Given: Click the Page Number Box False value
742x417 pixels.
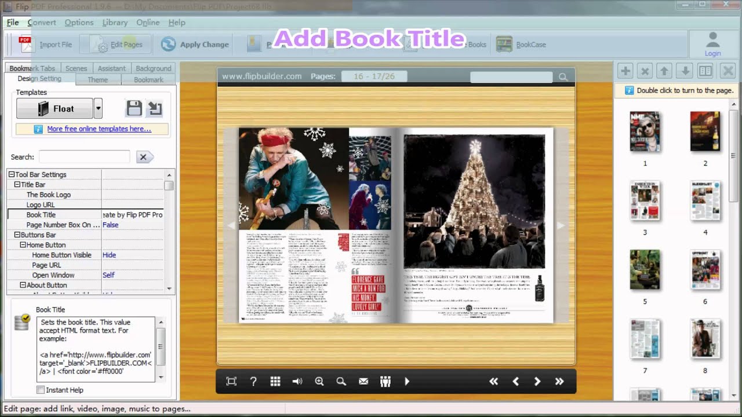Looking at the screenshot, I should tap(110, 225).
